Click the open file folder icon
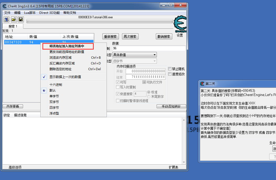This screenshot has width=276, height=180. coord(14,19)
